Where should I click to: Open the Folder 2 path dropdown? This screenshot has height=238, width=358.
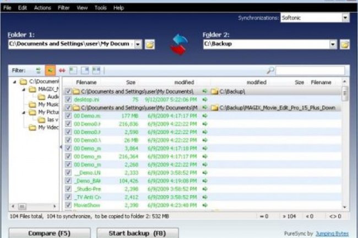tap(333, 45)
